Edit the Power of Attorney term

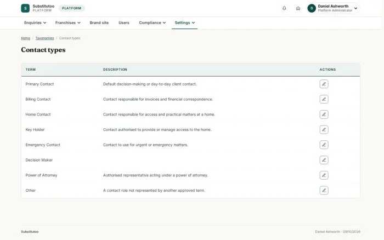coord(324,175)
